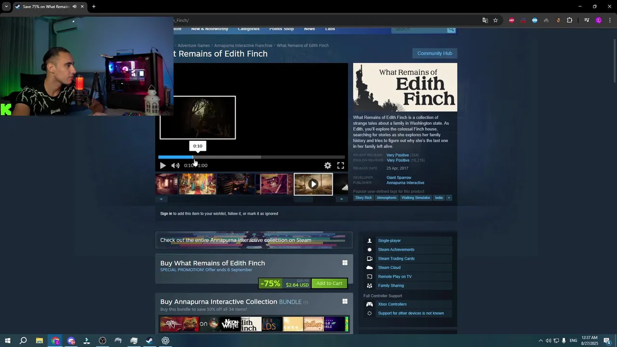Viewport: 617px width, 347px height.
Task: Open Steam app from taskbar
Action: (149, 341)
